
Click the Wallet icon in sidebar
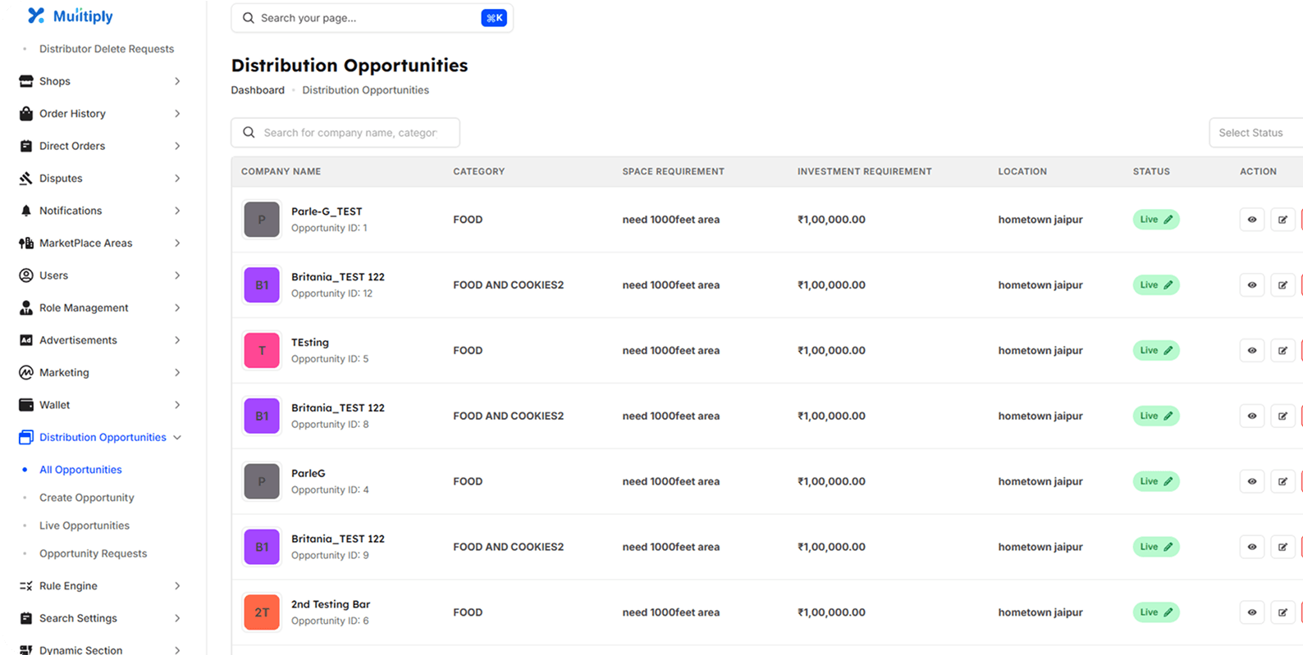[26, 405]
